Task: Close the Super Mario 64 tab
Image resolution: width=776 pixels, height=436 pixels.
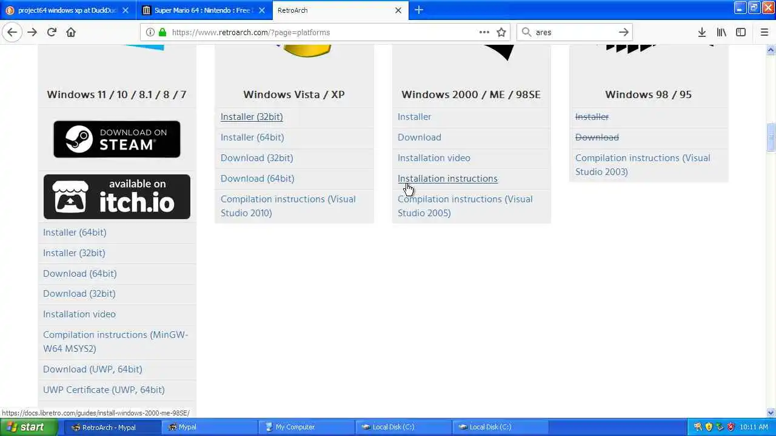Action: click(x=261, y=10)
